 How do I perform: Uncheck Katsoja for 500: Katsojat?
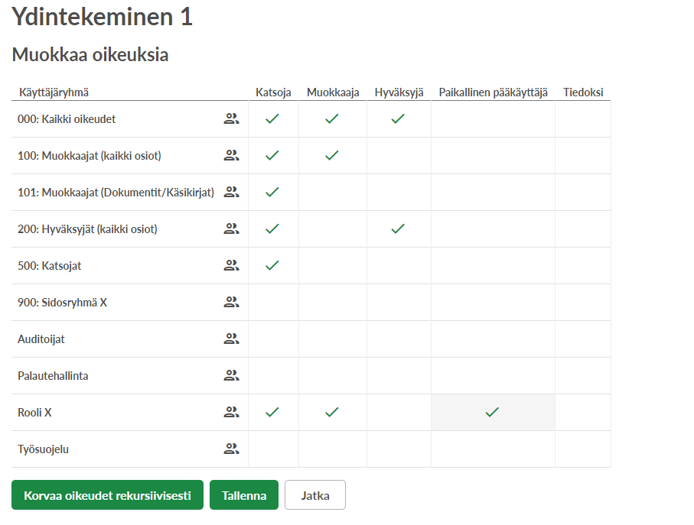click(272, 265)
